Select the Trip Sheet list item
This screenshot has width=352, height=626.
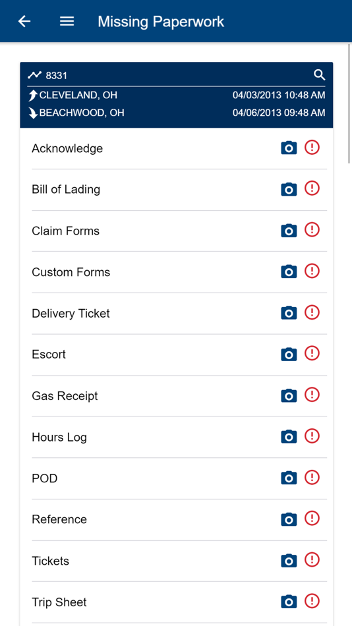pos(179,602)
